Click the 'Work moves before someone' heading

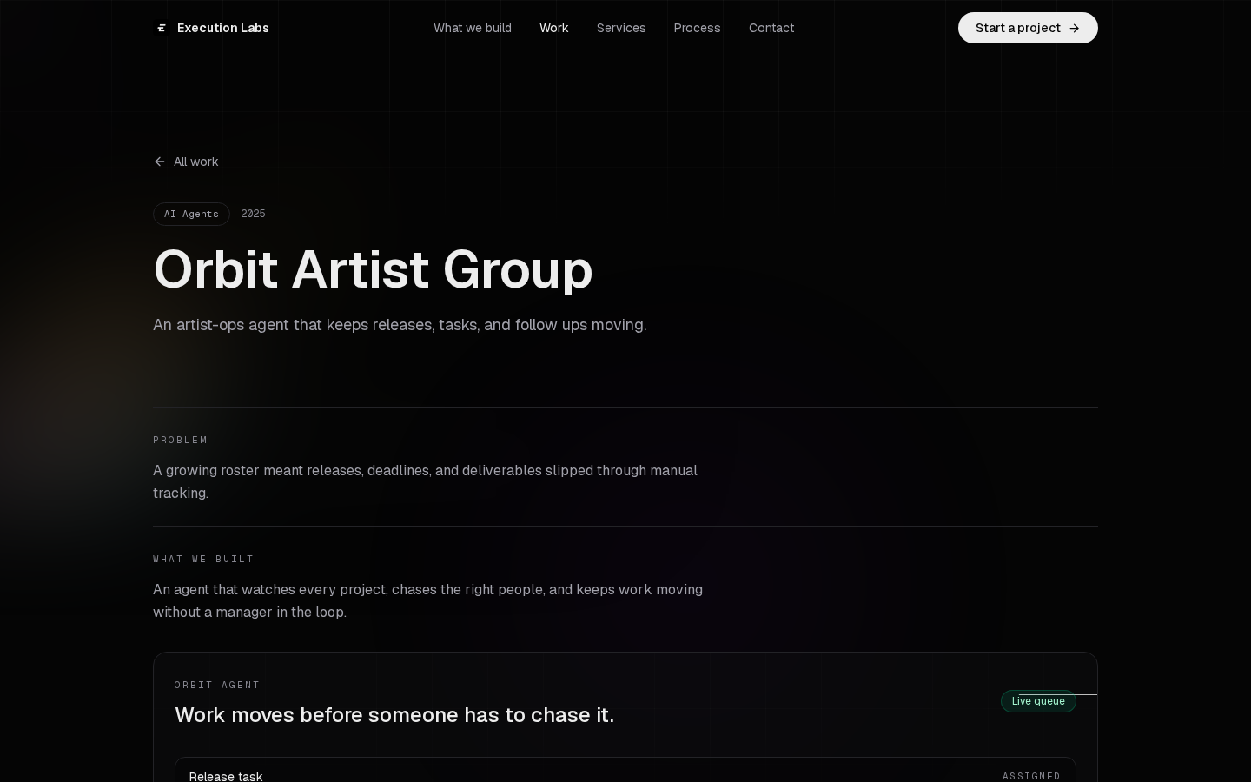click(x=394, y=715)
